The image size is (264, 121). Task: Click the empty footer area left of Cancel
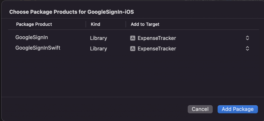[90, 109]
